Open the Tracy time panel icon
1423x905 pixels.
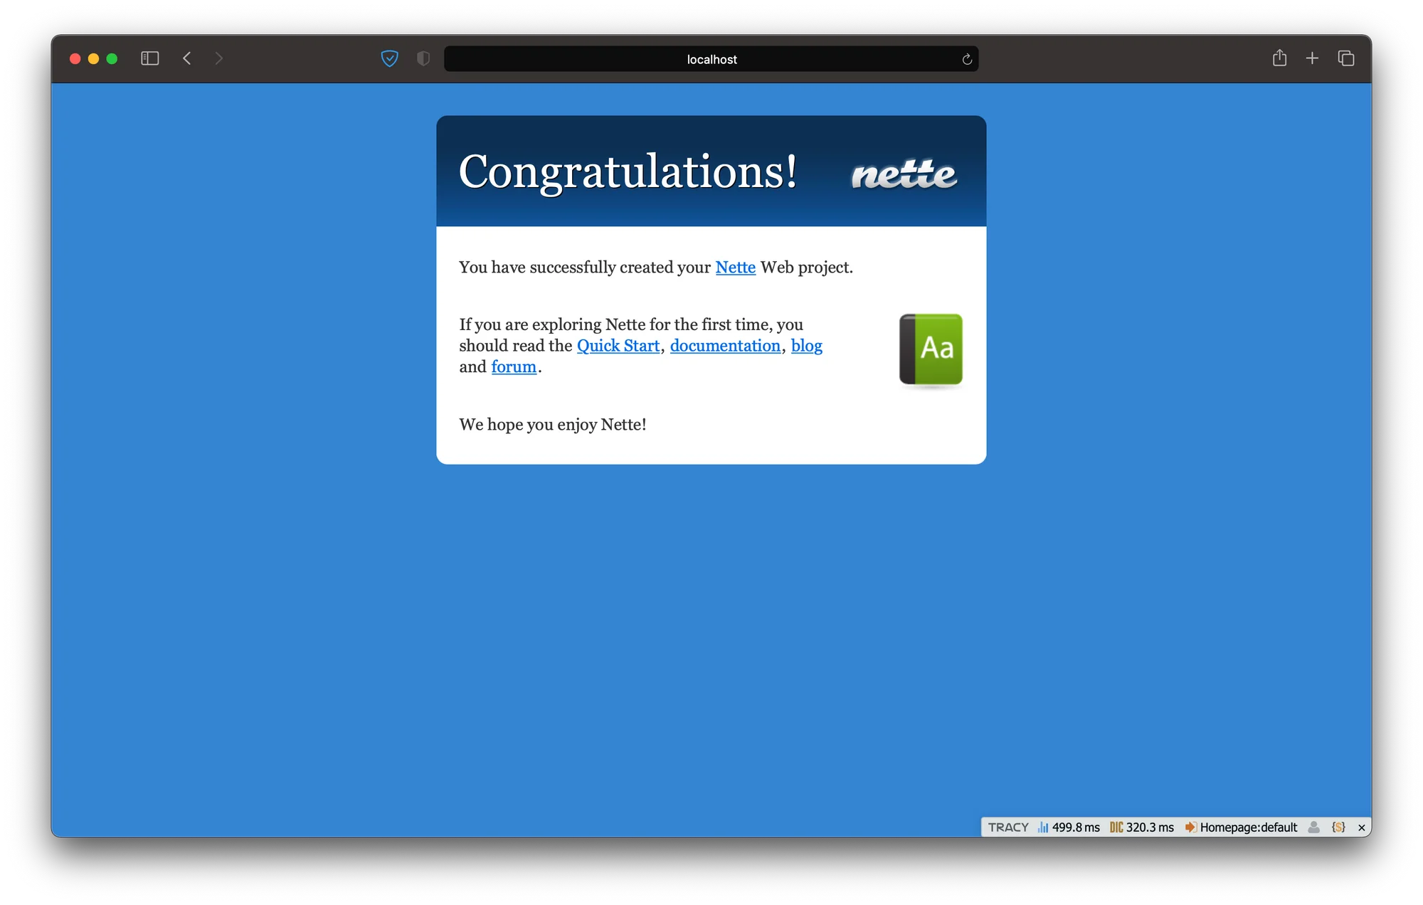coord(1043,827)
